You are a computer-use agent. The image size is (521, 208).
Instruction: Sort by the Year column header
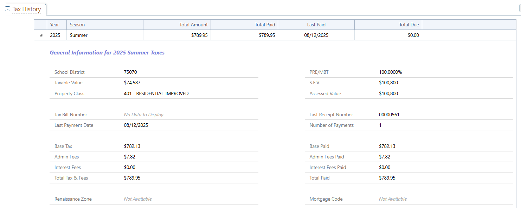pos(54,25)
